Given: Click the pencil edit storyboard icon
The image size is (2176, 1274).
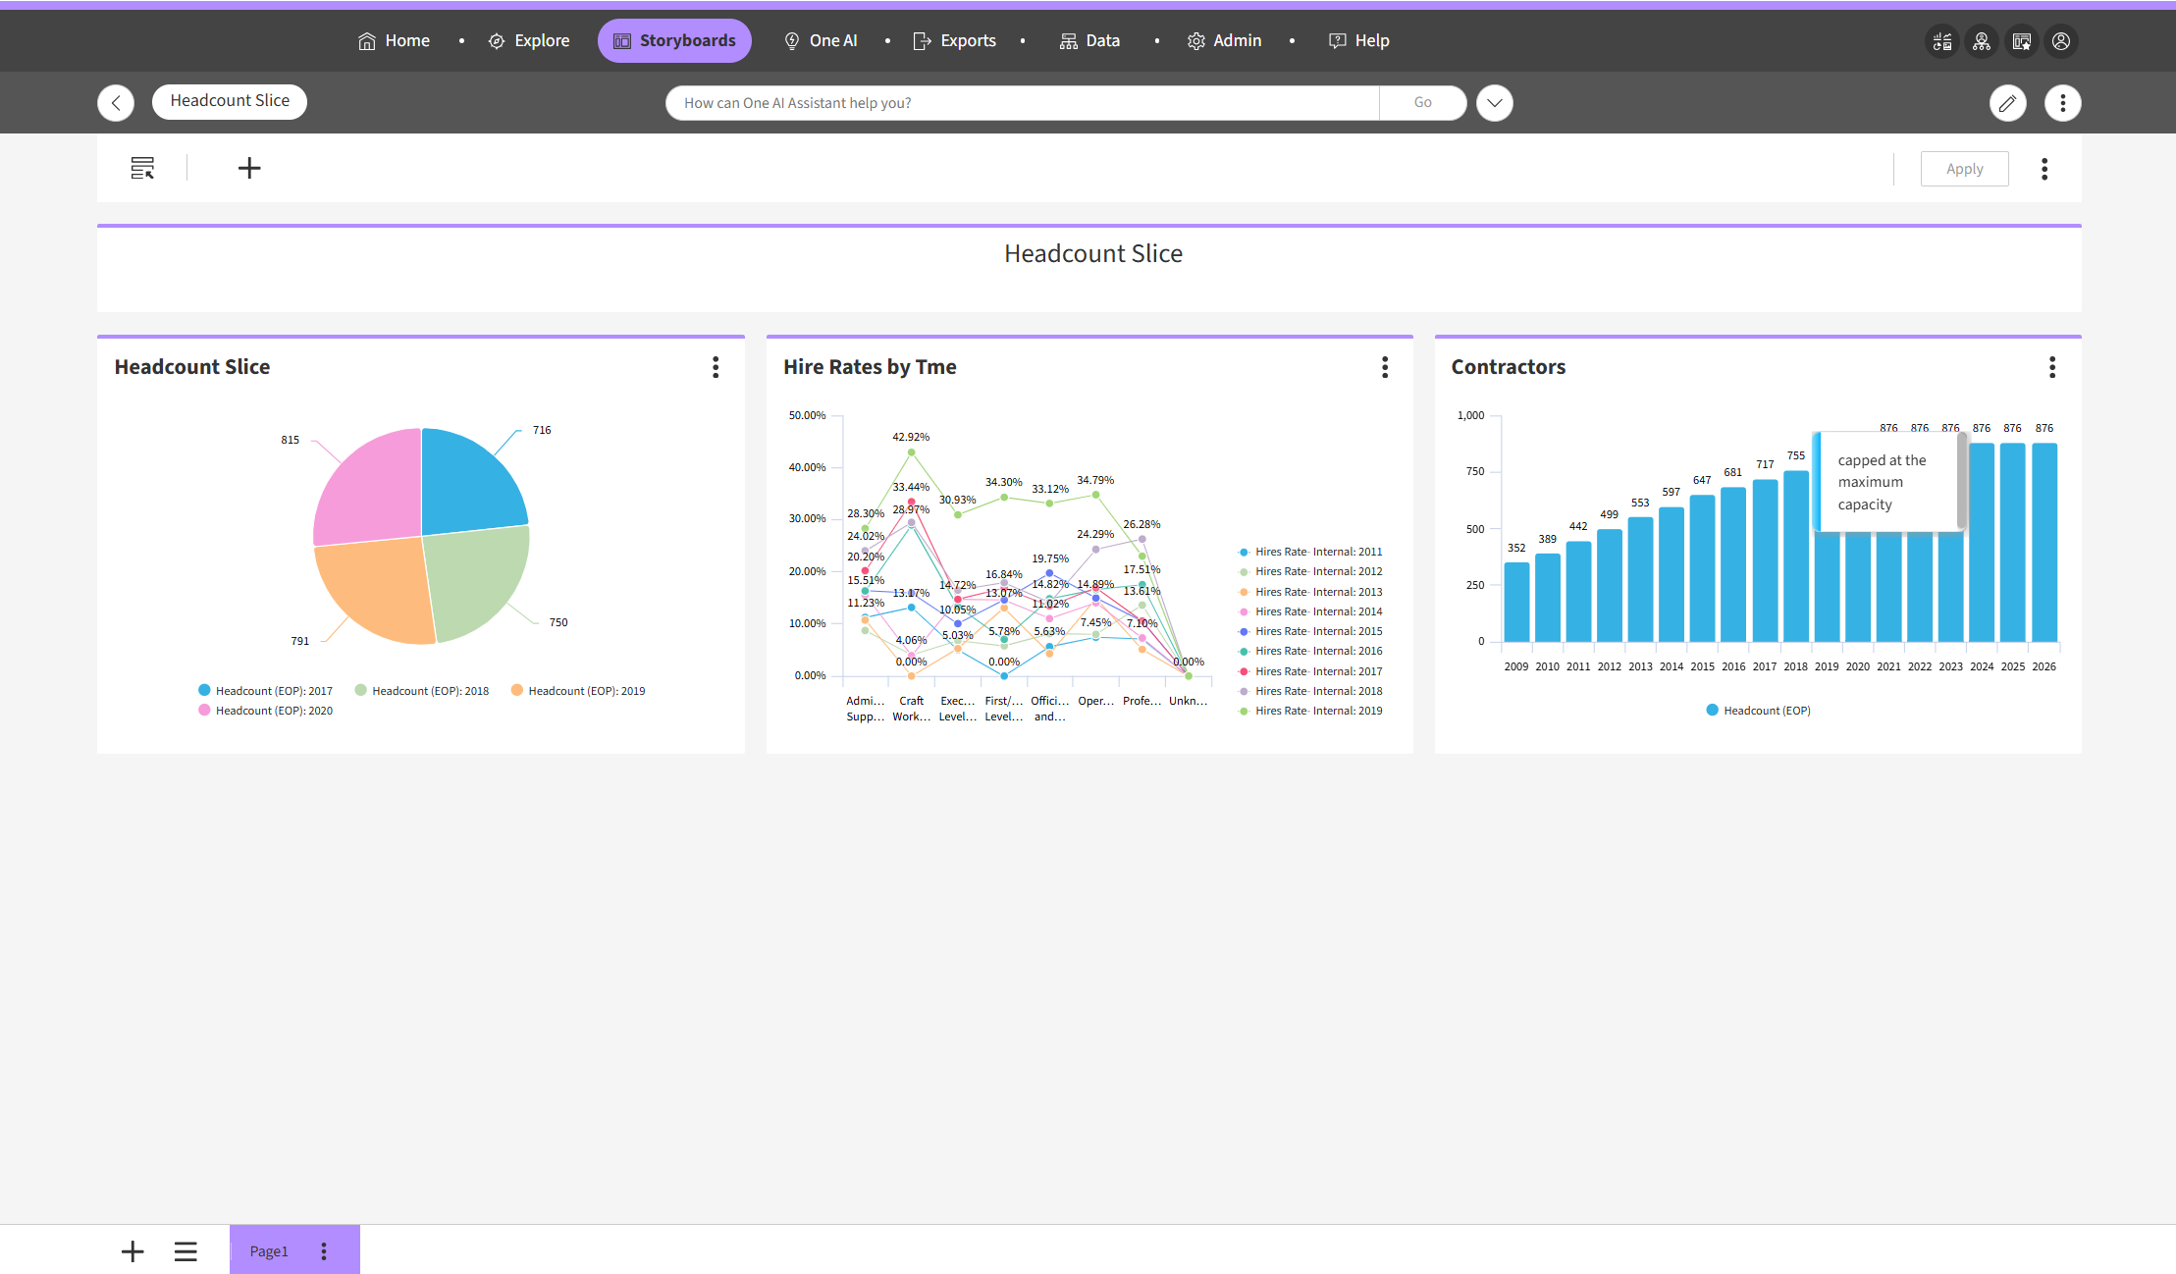Looking at the screenshot, I should tap(2007, 103).
